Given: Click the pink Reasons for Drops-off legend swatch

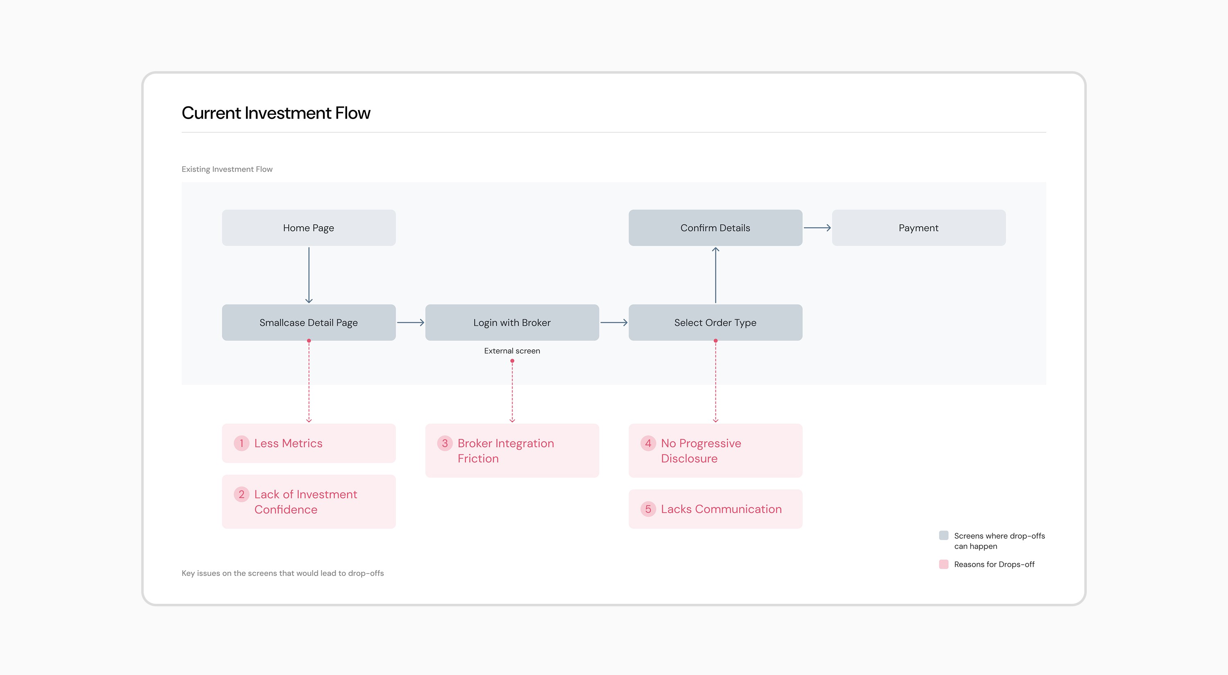Looking at the screenshot, I should pyautogui.click(x=944, y=564).
